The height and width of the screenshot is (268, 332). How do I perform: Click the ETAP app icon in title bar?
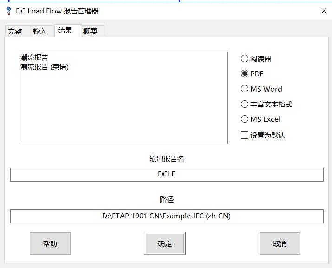8,11
